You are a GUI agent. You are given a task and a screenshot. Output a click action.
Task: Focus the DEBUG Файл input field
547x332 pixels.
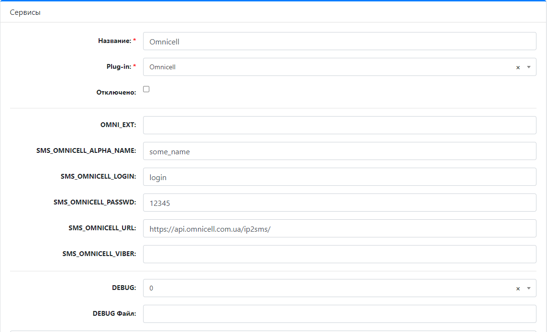click(x=339, y=314)
